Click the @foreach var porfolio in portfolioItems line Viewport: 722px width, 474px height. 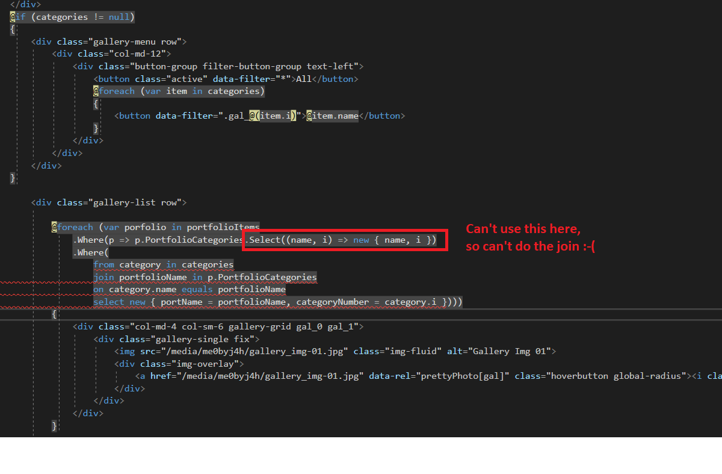(155, 227)
